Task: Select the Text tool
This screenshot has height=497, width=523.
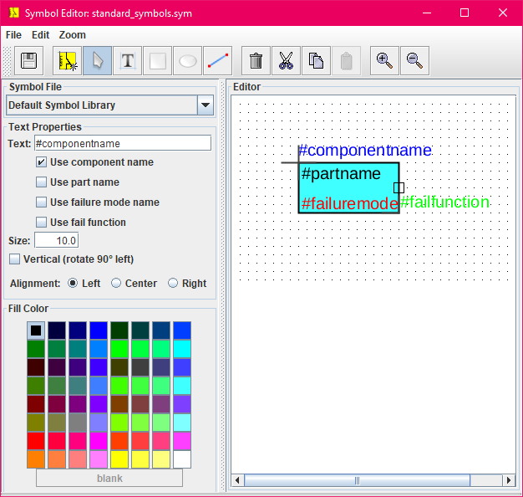Action: click(x=127, y=61)
